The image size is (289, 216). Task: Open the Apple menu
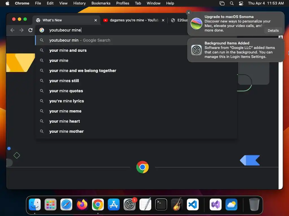(x=7, y=3)
